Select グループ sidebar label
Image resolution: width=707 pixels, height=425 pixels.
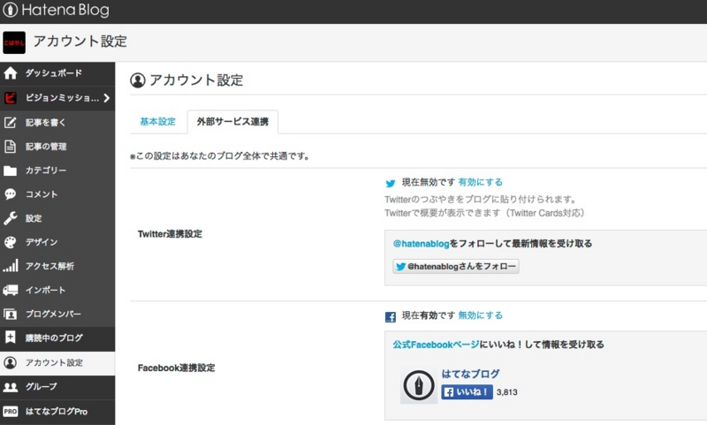point(42,387)
